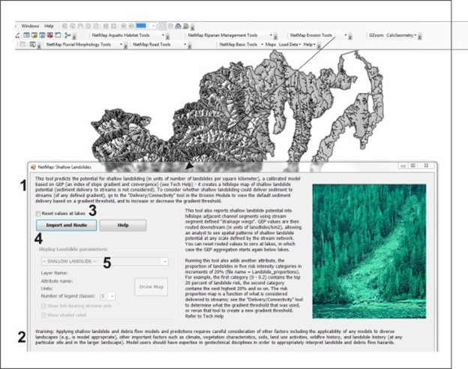The width and height of the screenshot is (468, 369).
Task: Click the Help button in Shallow Landslides dialog
Action: (122, 225)
